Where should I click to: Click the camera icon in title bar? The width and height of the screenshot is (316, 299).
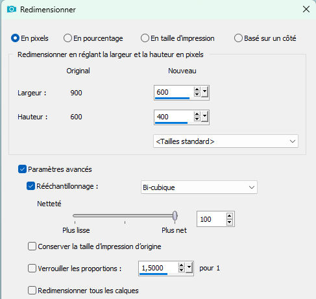pos(12,9)
